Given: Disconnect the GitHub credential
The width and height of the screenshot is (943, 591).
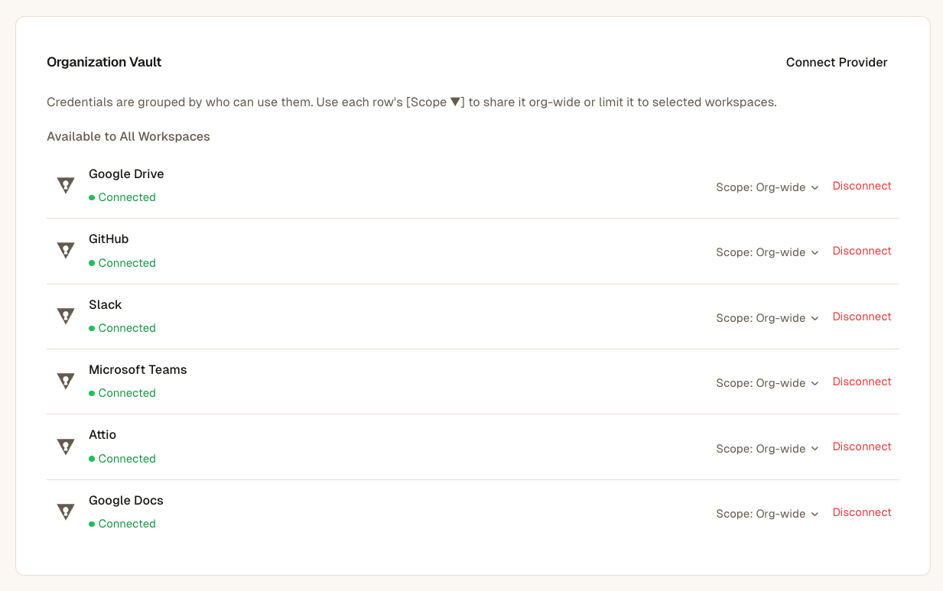Looking at the screenshot, I should (x=862, y=251).
